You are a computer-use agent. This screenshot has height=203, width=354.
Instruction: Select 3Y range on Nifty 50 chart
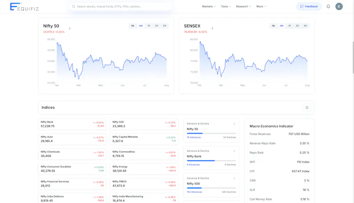point(157,26)
